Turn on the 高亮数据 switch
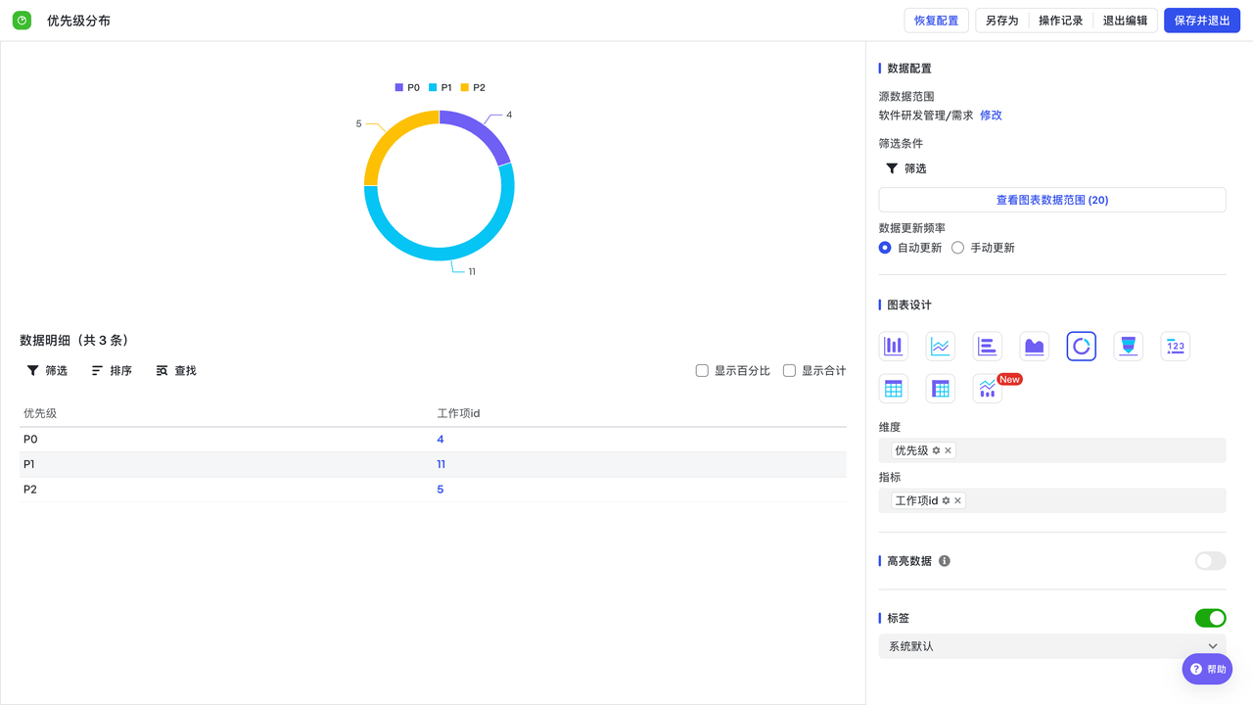1253x705 pixels. click(1210, 561)
